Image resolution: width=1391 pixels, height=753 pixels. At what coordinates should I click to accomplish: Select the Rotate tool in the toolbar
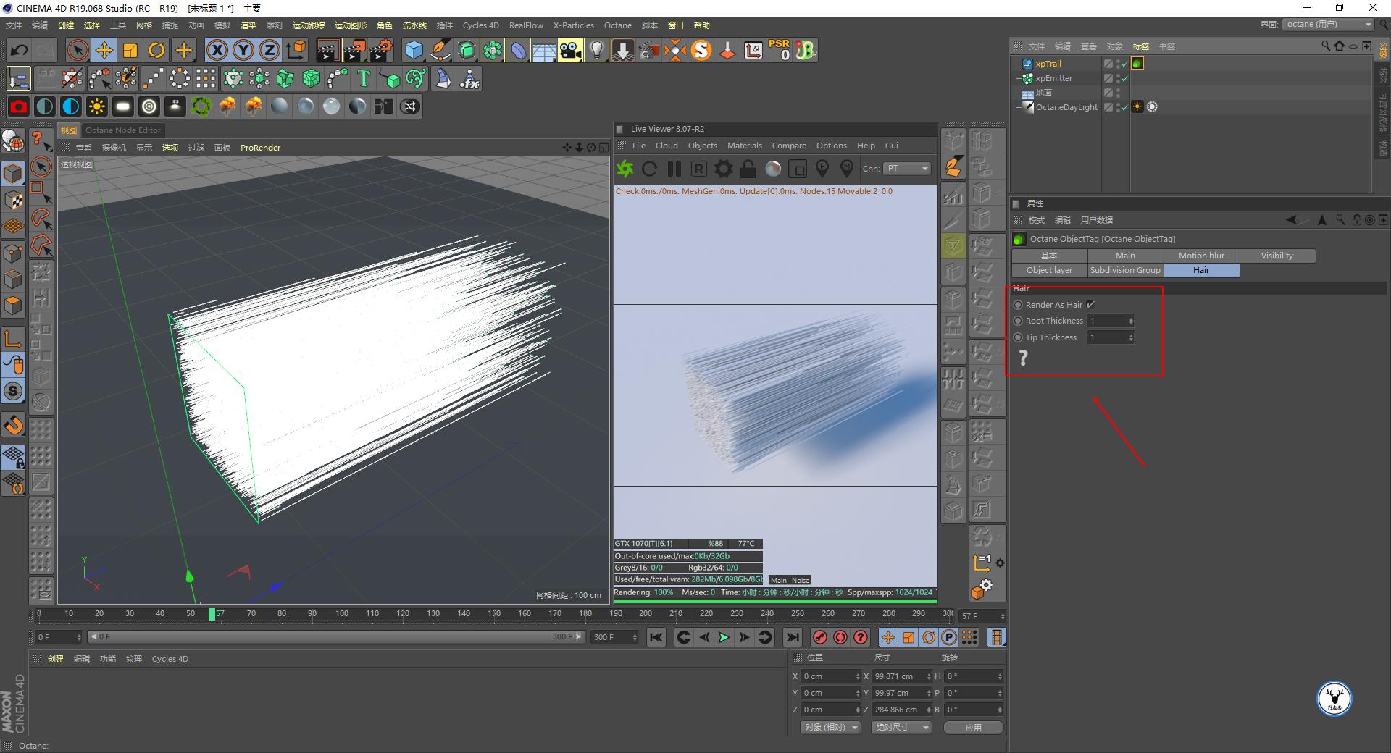[x=157, y=50]
